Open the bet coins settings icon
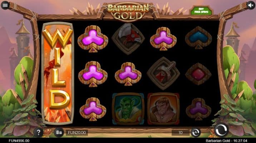The width and height of the screenshot is (256, 143). tap(59, 132)
